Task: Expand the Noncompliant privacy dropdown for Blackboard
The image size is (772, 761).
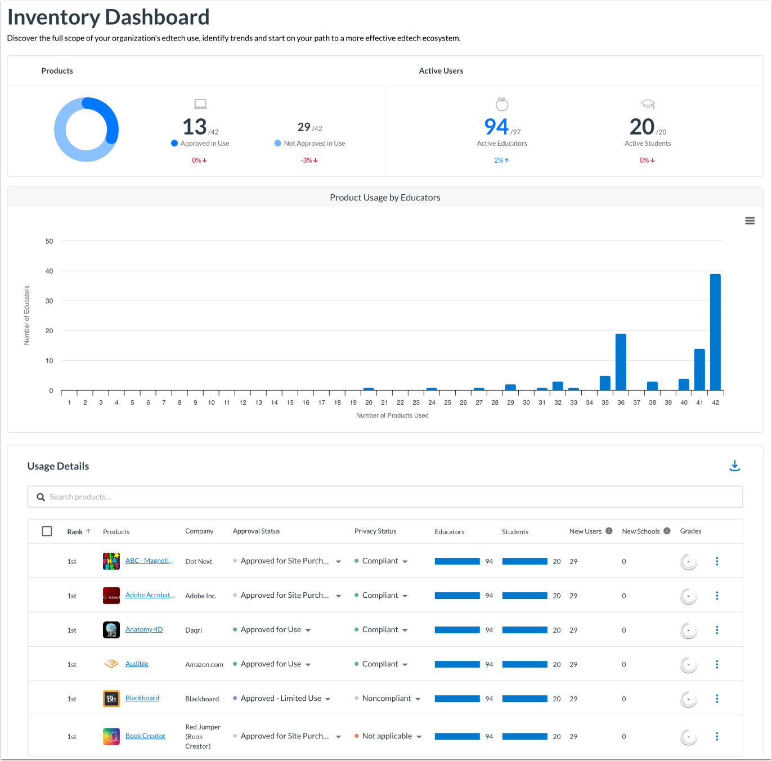Action: click(419, 699)
